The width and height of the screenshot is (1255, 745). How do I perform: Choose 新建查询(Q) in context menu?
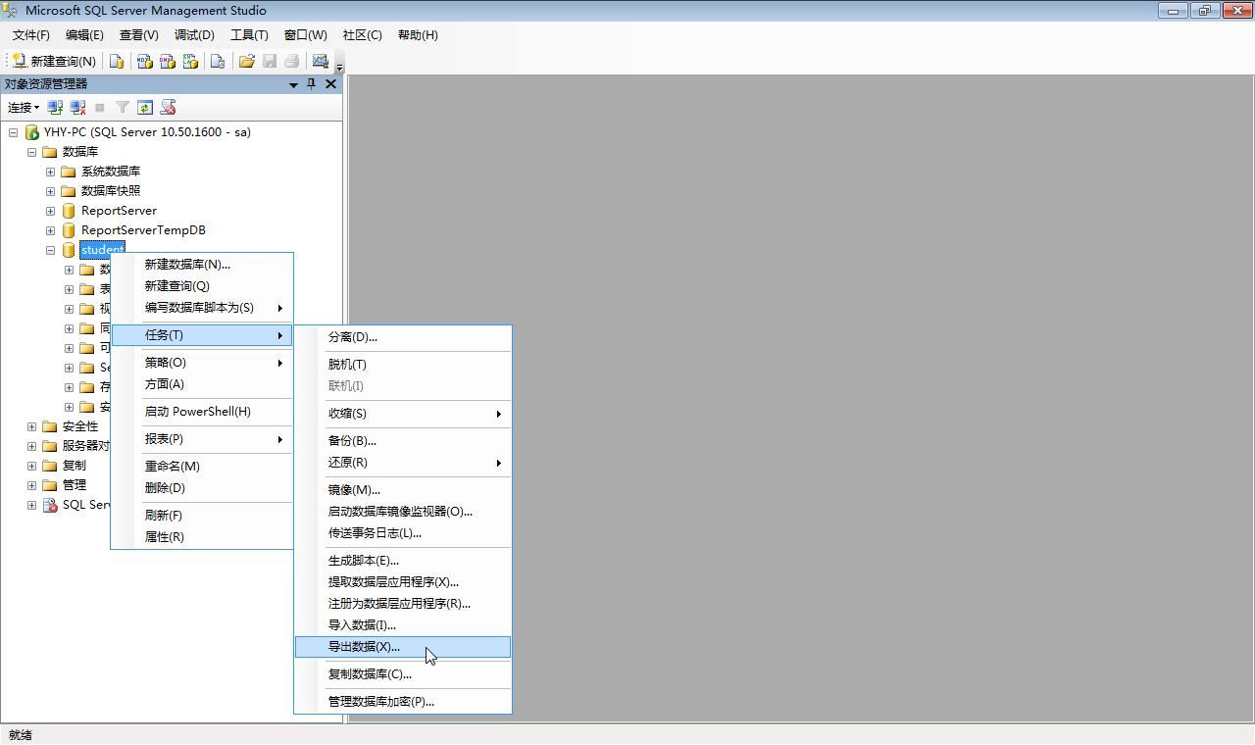point(202,286)
